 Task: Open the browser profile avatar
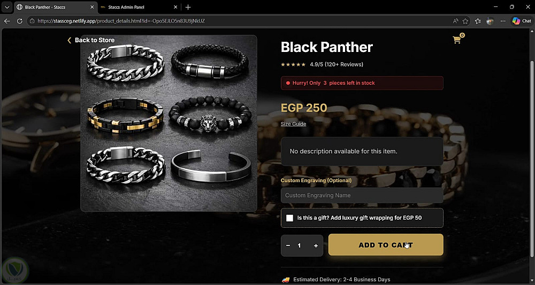[490, 21]
